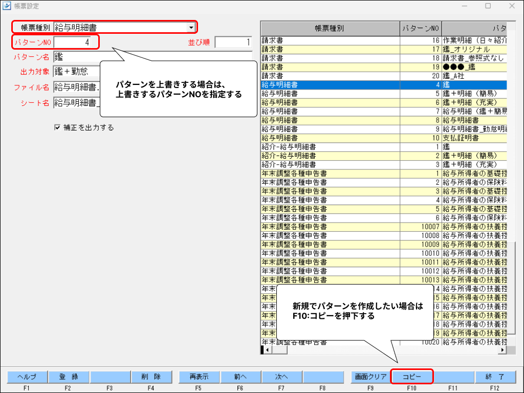Select 給与明細書 row 9 勤怠明細
Viewport: 524px width, 393px height.
click(x=384, y=129)
